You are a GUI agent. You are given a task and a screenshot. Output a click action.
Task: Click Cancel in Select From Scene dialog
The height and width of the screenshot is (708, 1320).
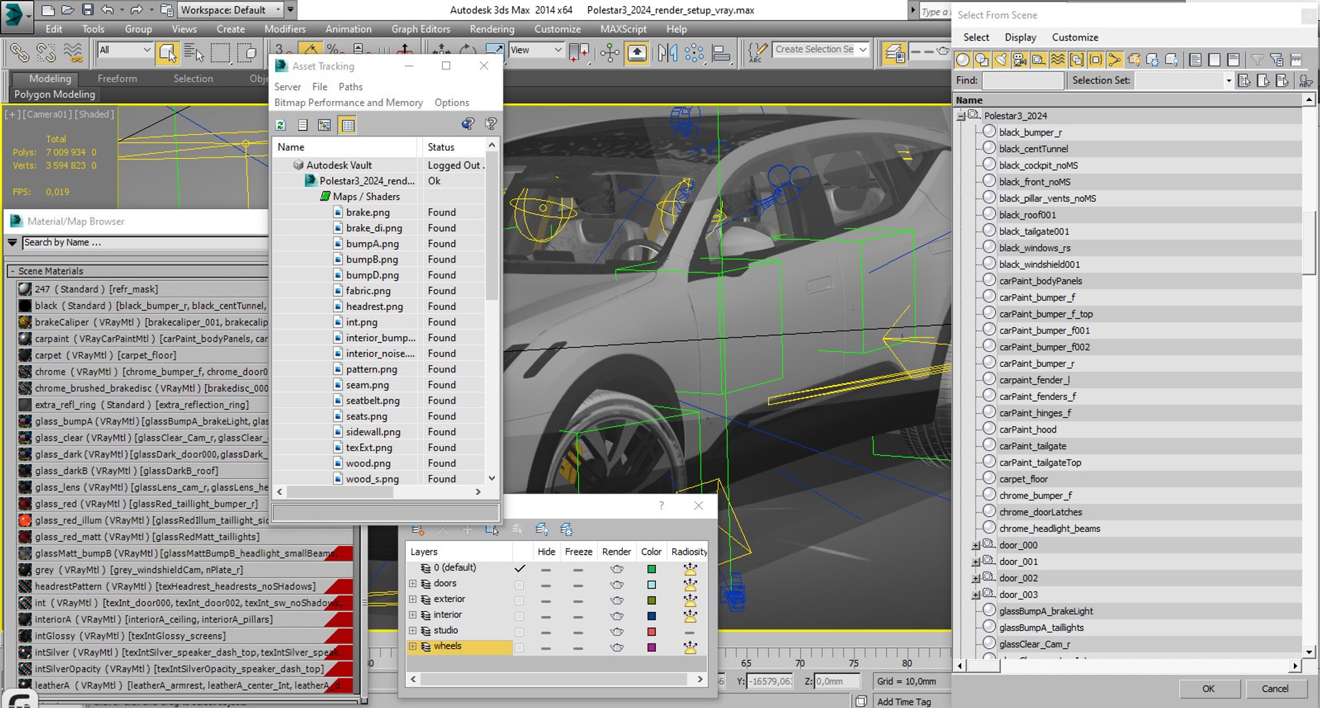(1275, 689)
